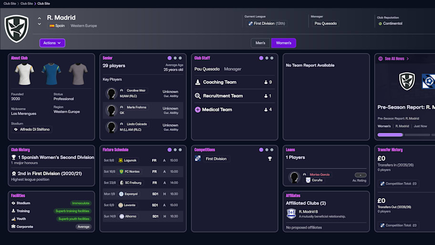
Task: Click the Training facilities icon
Action: click(x=13, y=211)
